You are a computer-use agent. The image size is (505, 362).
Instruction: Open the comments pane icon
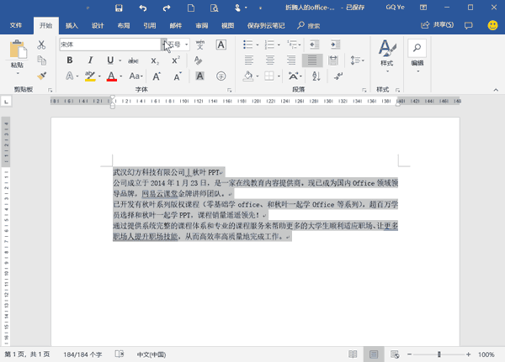point(468,25)
